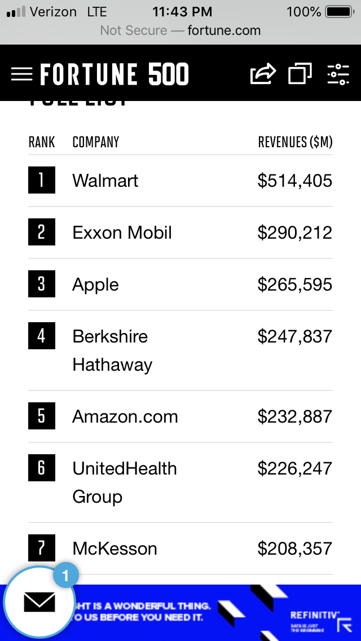361x641 pixels.
Task: Open the Exxon Mobil company entry
Action: tap(122, 232)
